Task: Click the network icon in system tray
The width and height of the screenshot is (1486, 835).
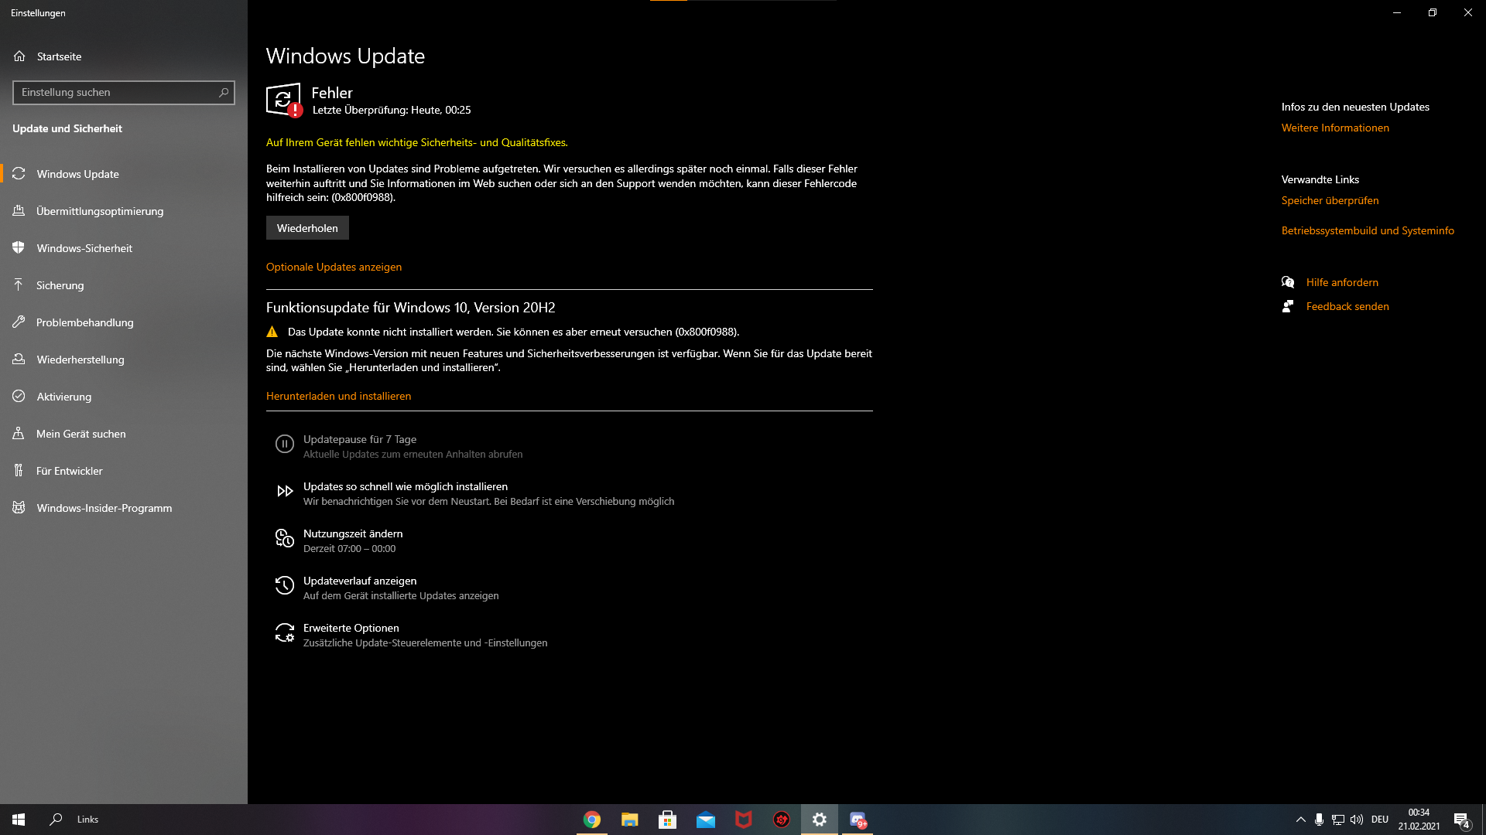Action: [1338, 820]
